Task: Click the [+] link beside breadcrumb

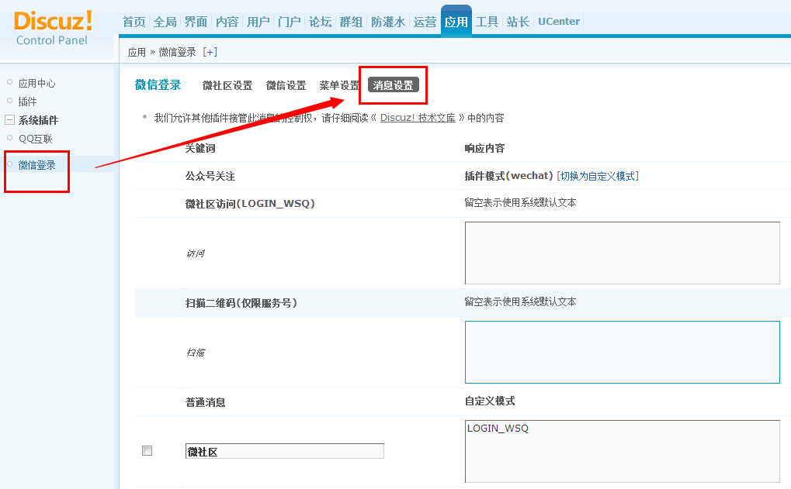Action: click(210, 52)
